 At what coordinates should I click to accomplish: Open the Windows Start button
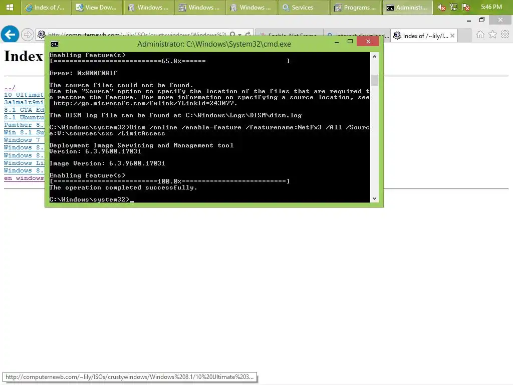[10, 7]
